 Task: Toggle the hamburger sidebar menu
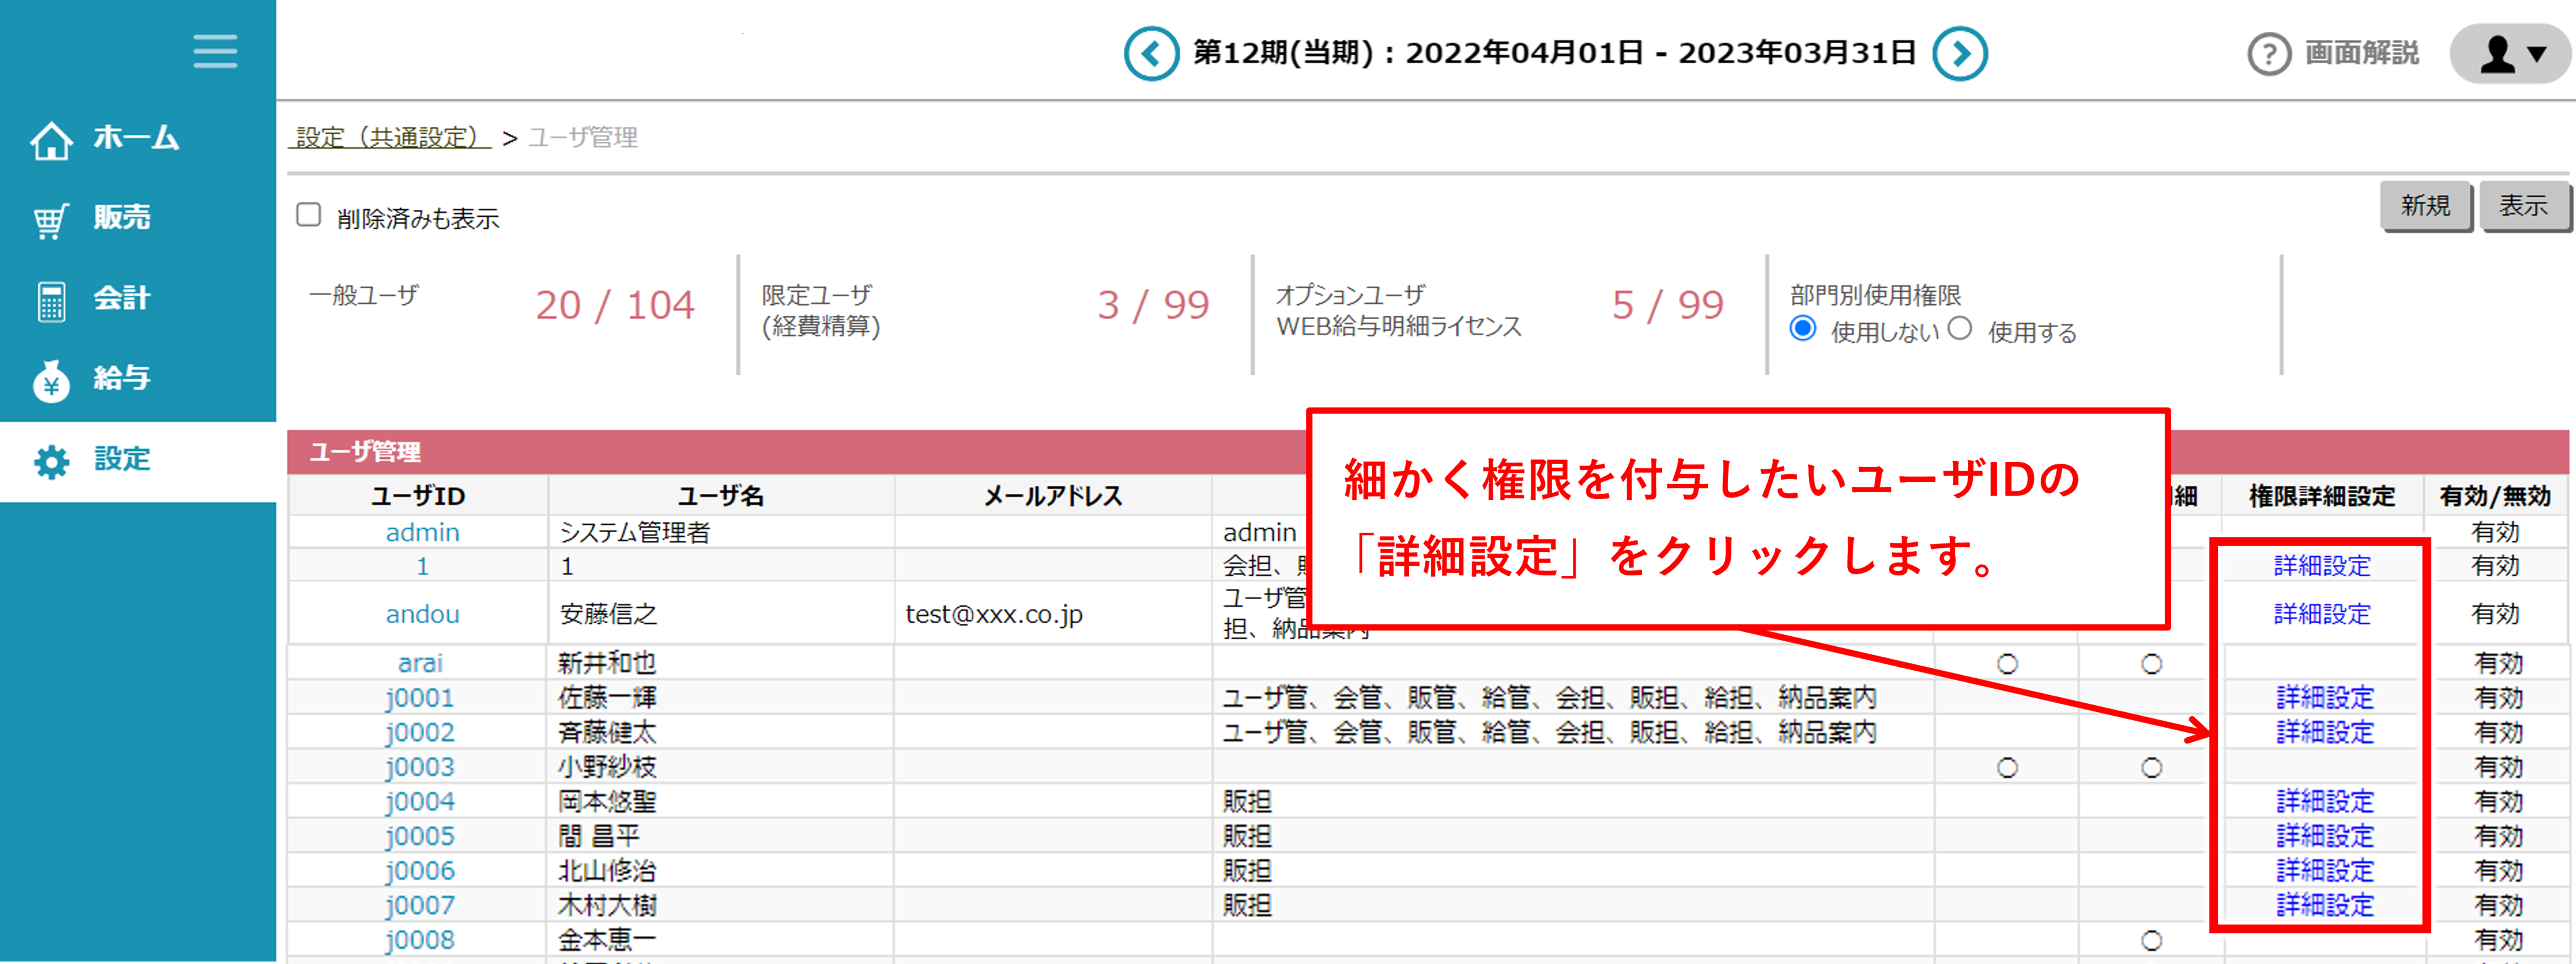(x=215, y=51)
